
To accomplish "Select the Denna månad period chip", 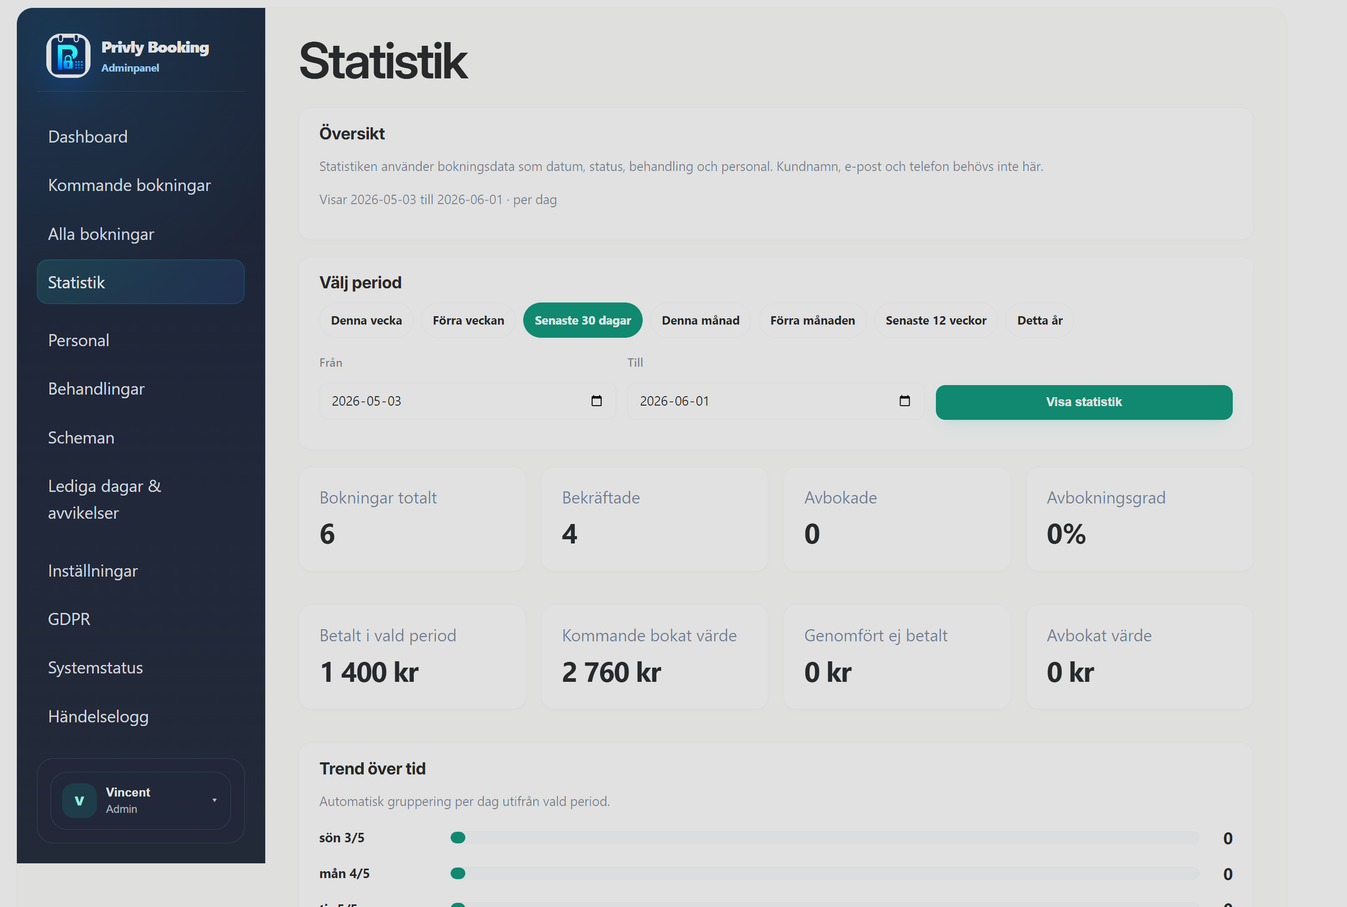I will click(x=700, y=320).
